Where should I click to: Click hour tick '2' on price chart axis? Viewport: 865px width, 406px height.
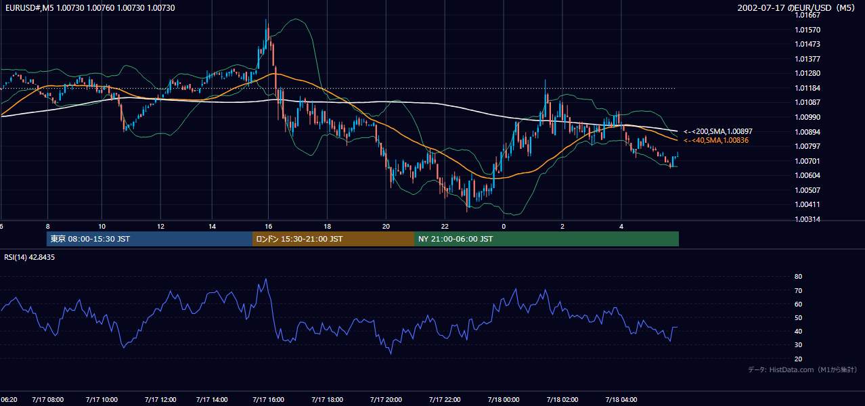[562, 226]
